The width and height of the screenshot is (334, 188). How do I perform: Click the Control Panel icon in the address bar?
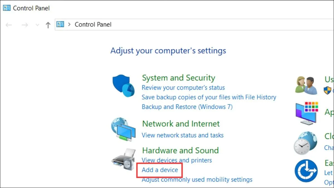click(60, 24)
